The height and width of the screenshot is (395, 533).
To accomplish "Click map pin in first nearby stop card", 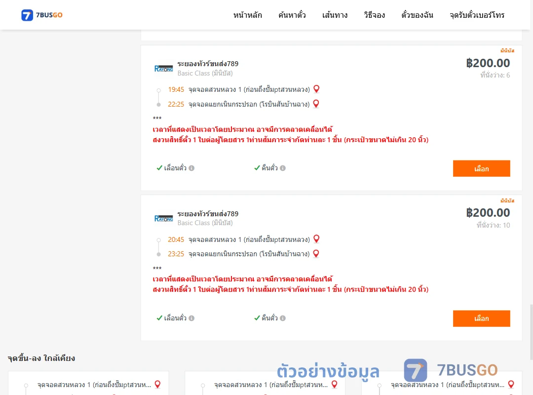I will pyautogui.click(x=158, y=385).
